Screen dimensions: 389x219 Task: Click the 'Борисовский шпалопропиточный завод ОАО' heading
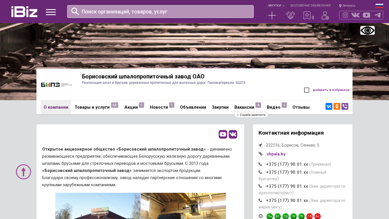coord(143,76)
